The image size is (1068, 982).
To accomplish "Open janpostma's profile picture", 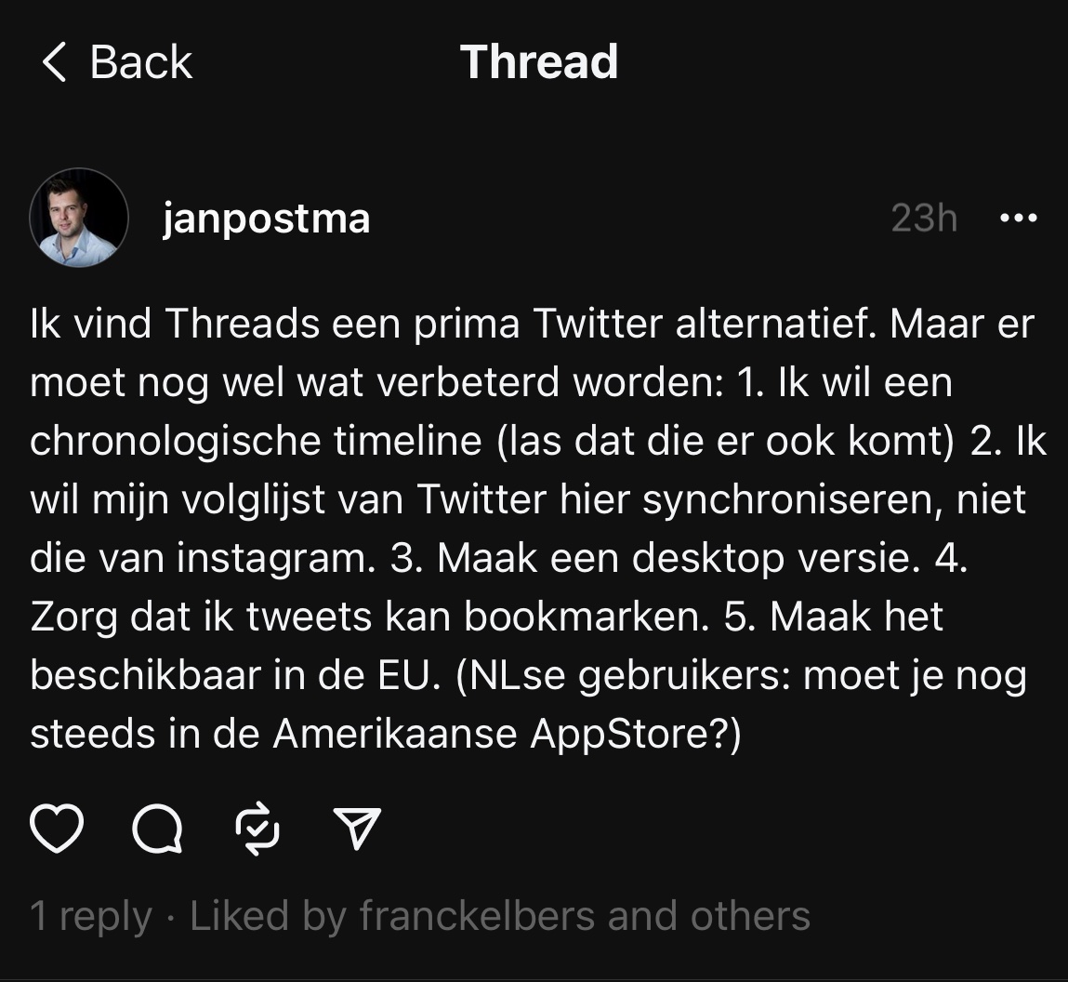I will pos(79,218).
